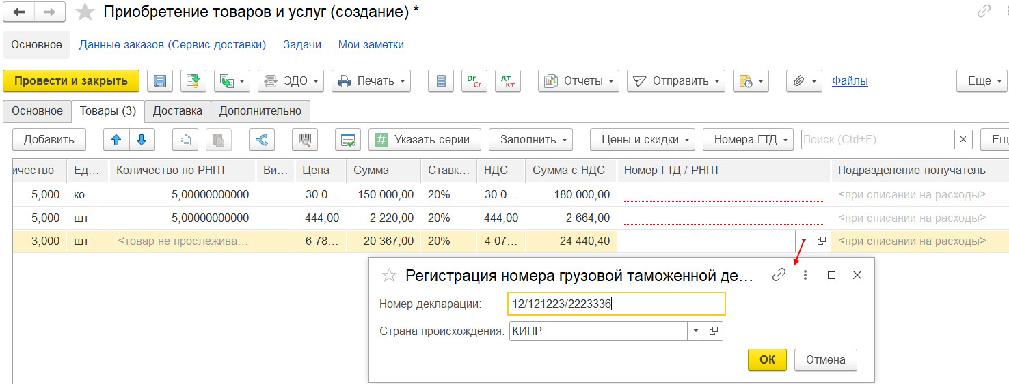The height and width of the screenshot is (384, 1009).
Task: Open Страна происхождения dropdown list
Action: coord(696,331)
